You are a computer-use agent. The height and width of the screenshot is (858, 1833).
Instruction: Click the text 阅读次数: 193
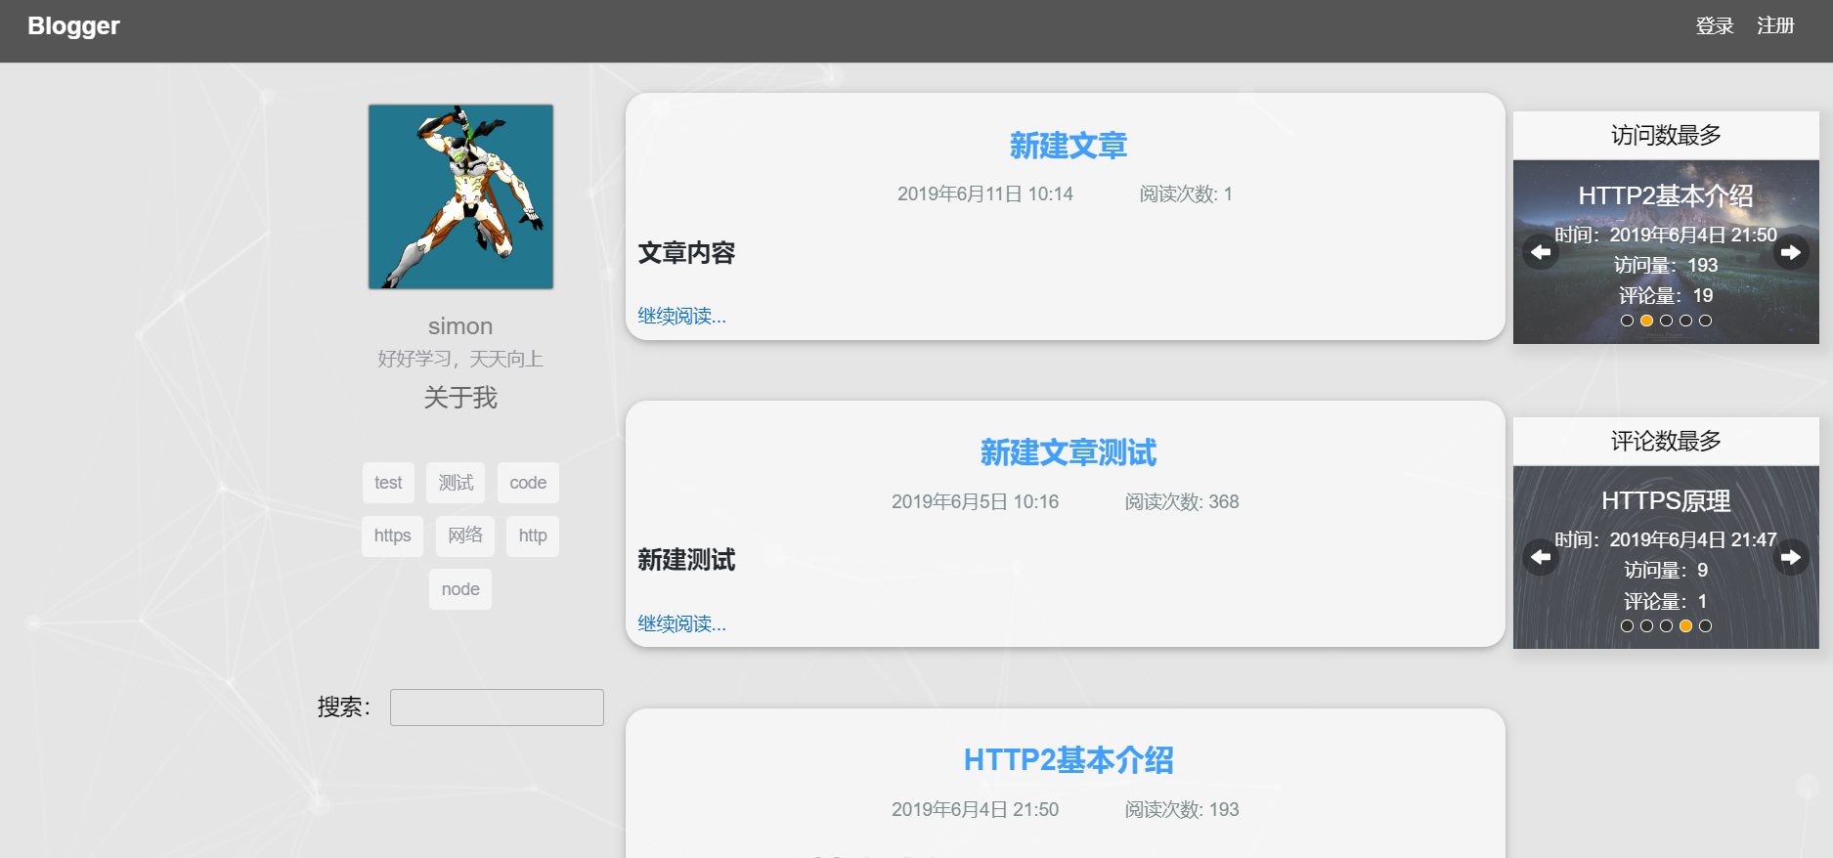click(1182, 810)
